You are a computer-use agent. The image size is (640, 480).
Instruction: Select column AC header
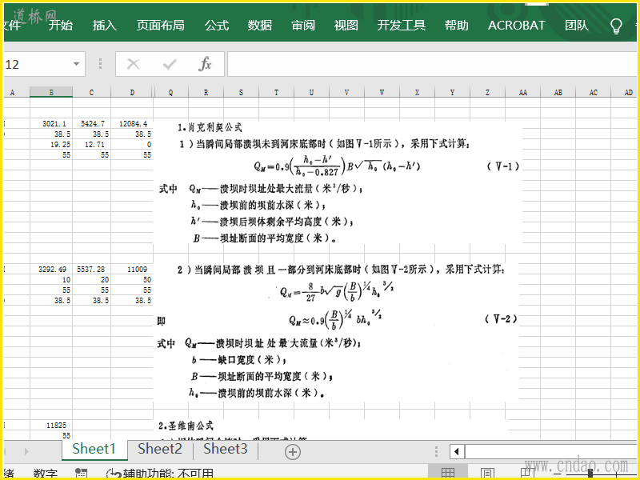pyautogui.click(x=594, y=92)
